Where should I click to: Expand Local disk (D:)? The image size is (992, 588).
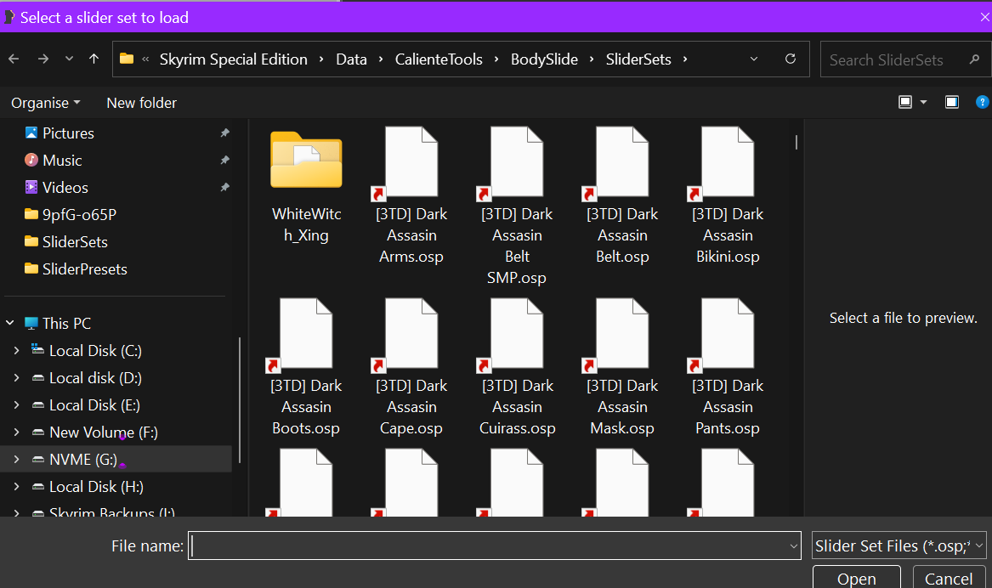tap(16, 377)
